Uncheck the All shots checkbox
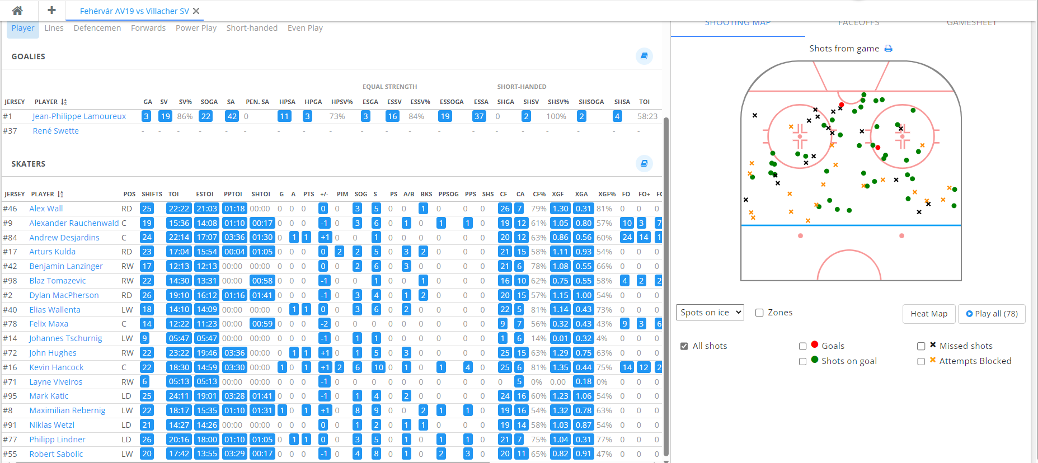The image size is (1038, 463). 684,346
